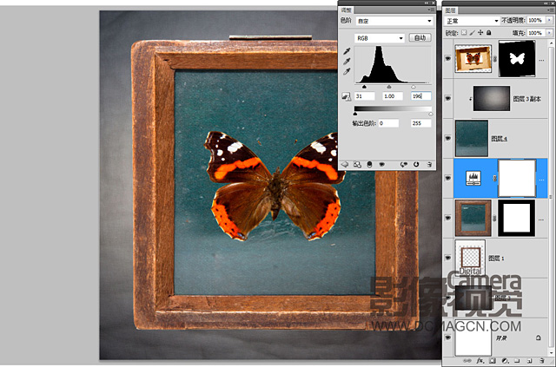Hide the white background layer
This screenshot has height=367, width=556.
click(x=448, y=338)
